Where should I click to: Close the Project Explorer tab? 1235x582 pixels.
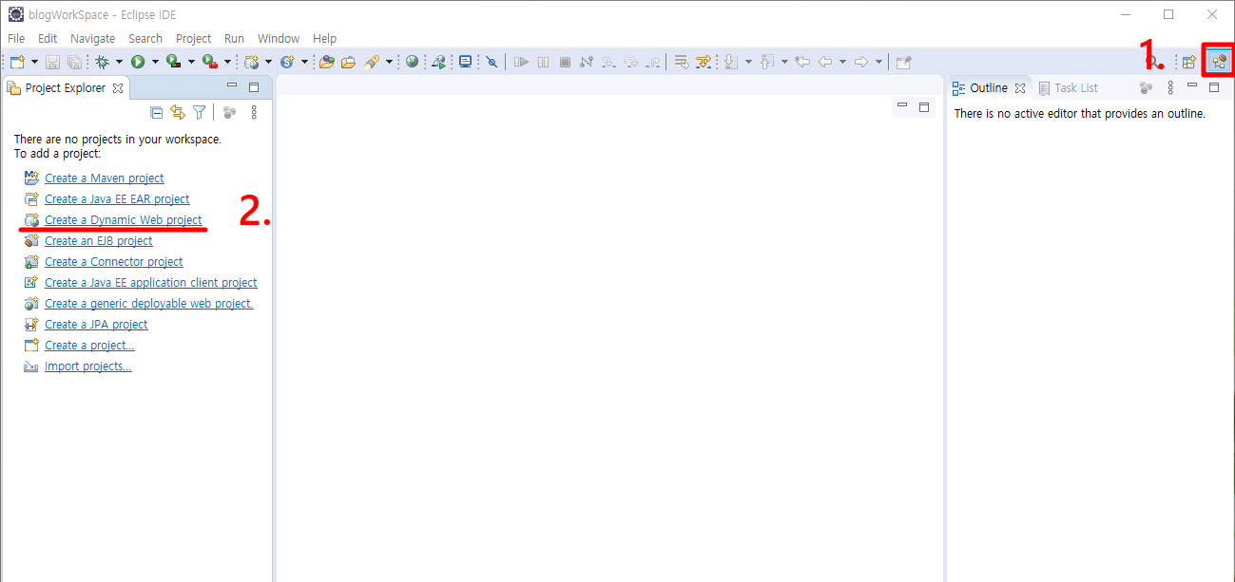[x=118, y=87]
